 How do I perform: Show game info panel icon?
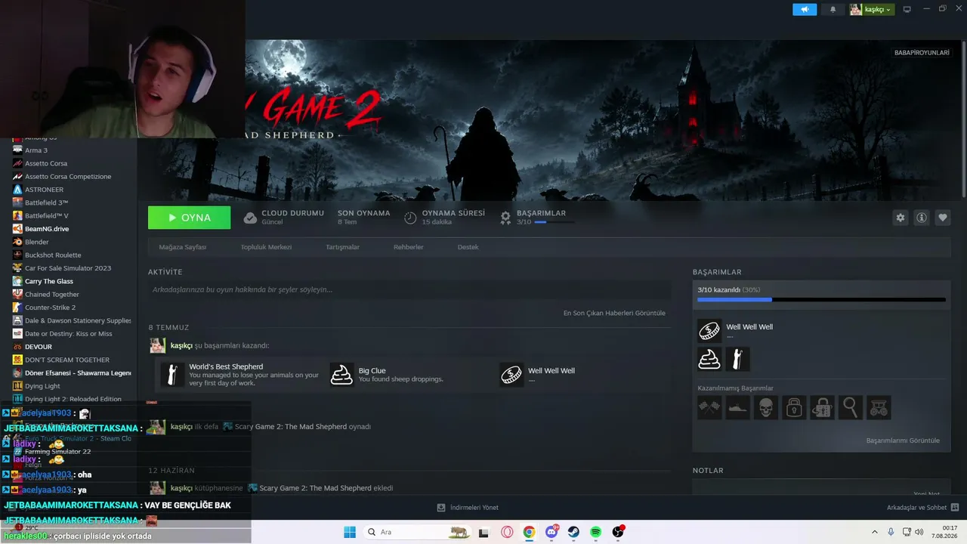[x=922, y=218]
